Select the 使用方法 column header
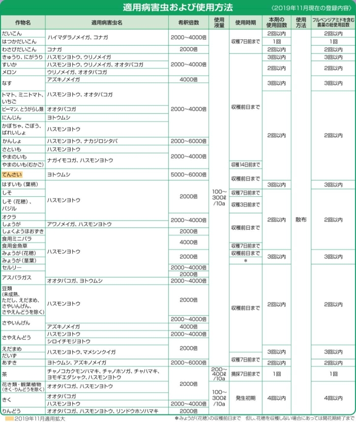 301,22
